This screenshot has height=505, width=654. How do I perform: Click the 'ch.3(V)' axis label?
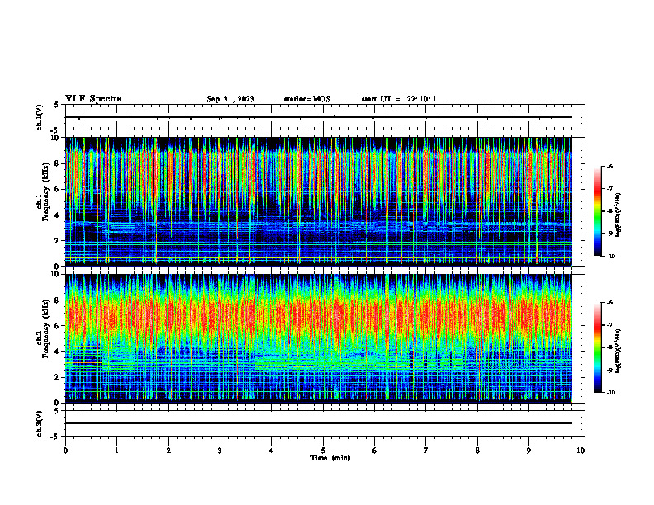39,423
